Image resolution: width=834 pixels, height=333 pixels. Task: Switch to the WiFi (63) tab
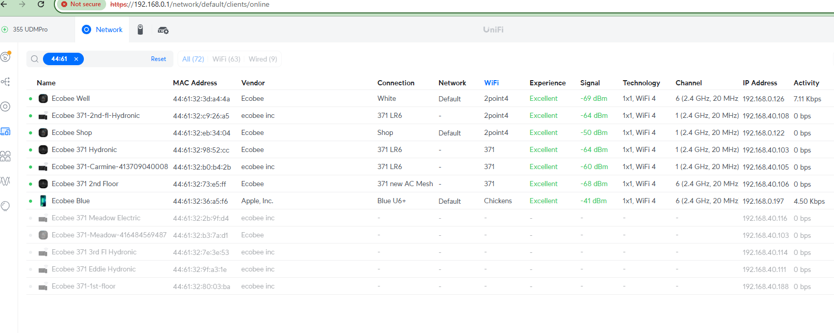(x=226, y=59)
